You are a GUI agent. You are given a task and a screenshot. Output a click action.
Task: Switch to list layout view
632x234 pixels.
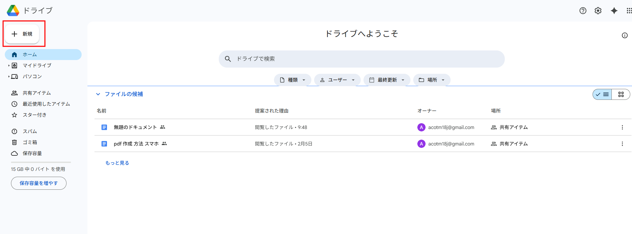pos(603,94)
